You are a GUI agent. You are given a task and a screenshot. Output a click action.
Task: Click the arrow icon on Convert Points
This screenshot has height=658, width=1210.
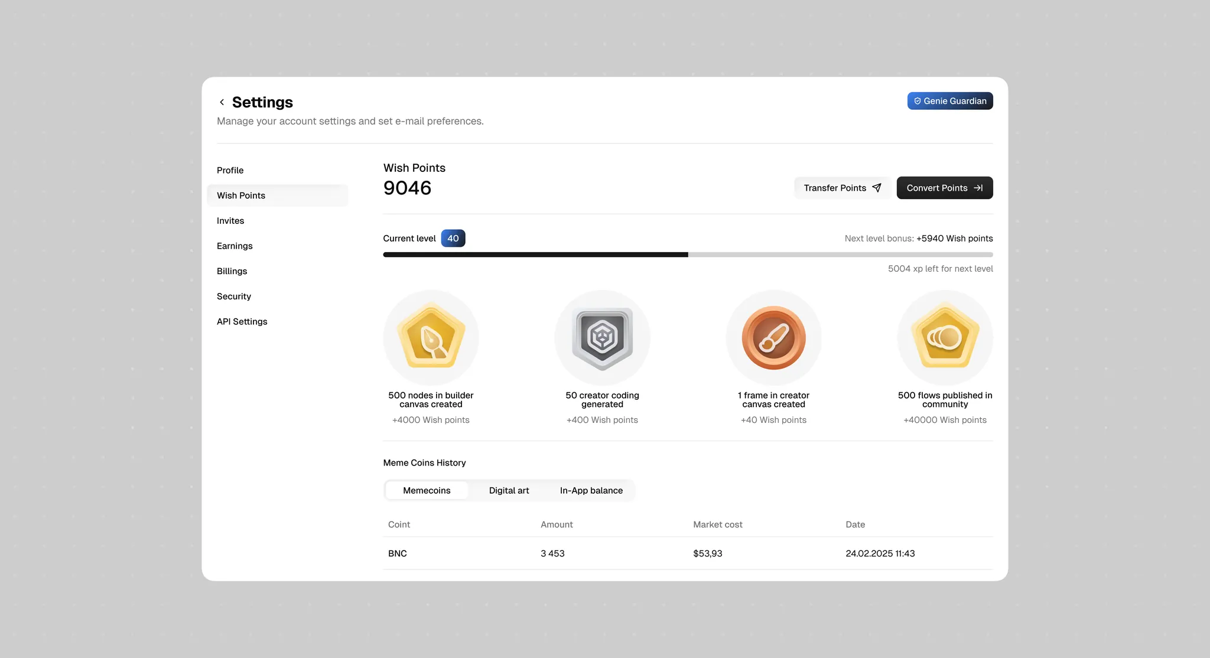(x=978, y=188)
